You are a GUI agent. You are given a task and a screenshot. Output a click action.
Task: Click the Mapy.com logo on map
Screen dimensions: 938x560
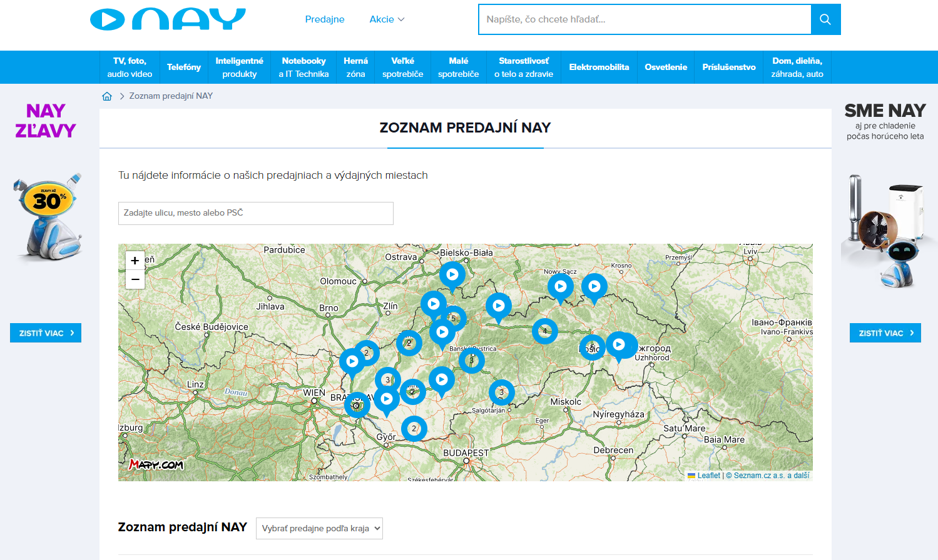(156, 464)
